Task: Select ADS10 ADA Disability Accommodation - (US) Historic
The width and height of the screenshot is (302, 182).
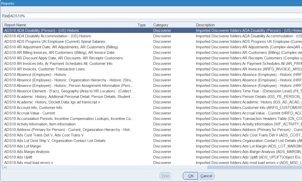Action: coord(153,36)
